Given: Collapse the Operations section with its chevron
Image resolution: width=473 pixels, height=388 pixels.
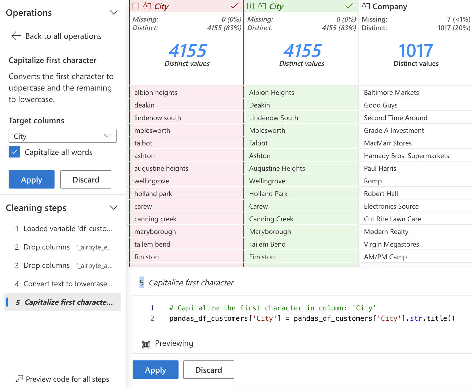Looking at the screenshot, I should [x=113, y=12].
